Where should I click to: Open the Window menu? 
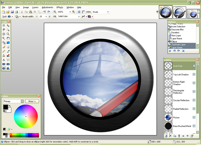(70, 7)
